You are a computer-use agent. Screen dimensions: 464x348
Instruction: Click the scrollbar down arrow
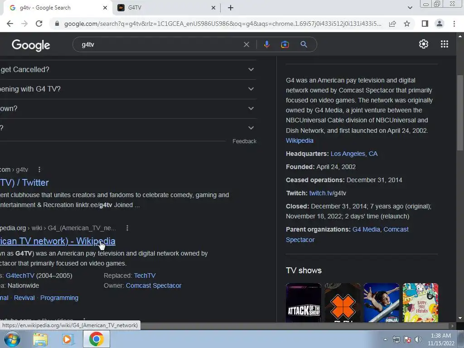[460, 319]
